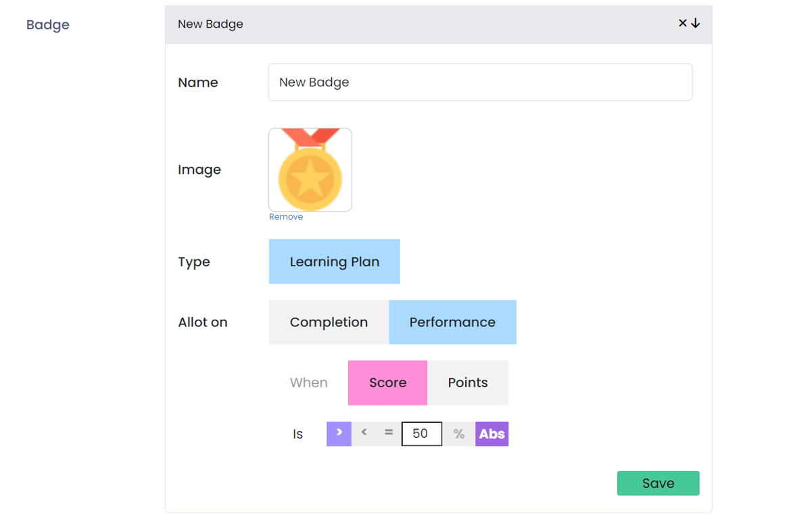Select Points as the When condition
The height and width of the screenshot is (519, 812).
click(468, 382)
